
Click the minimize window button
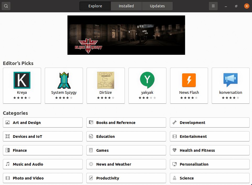pos(226,6)
